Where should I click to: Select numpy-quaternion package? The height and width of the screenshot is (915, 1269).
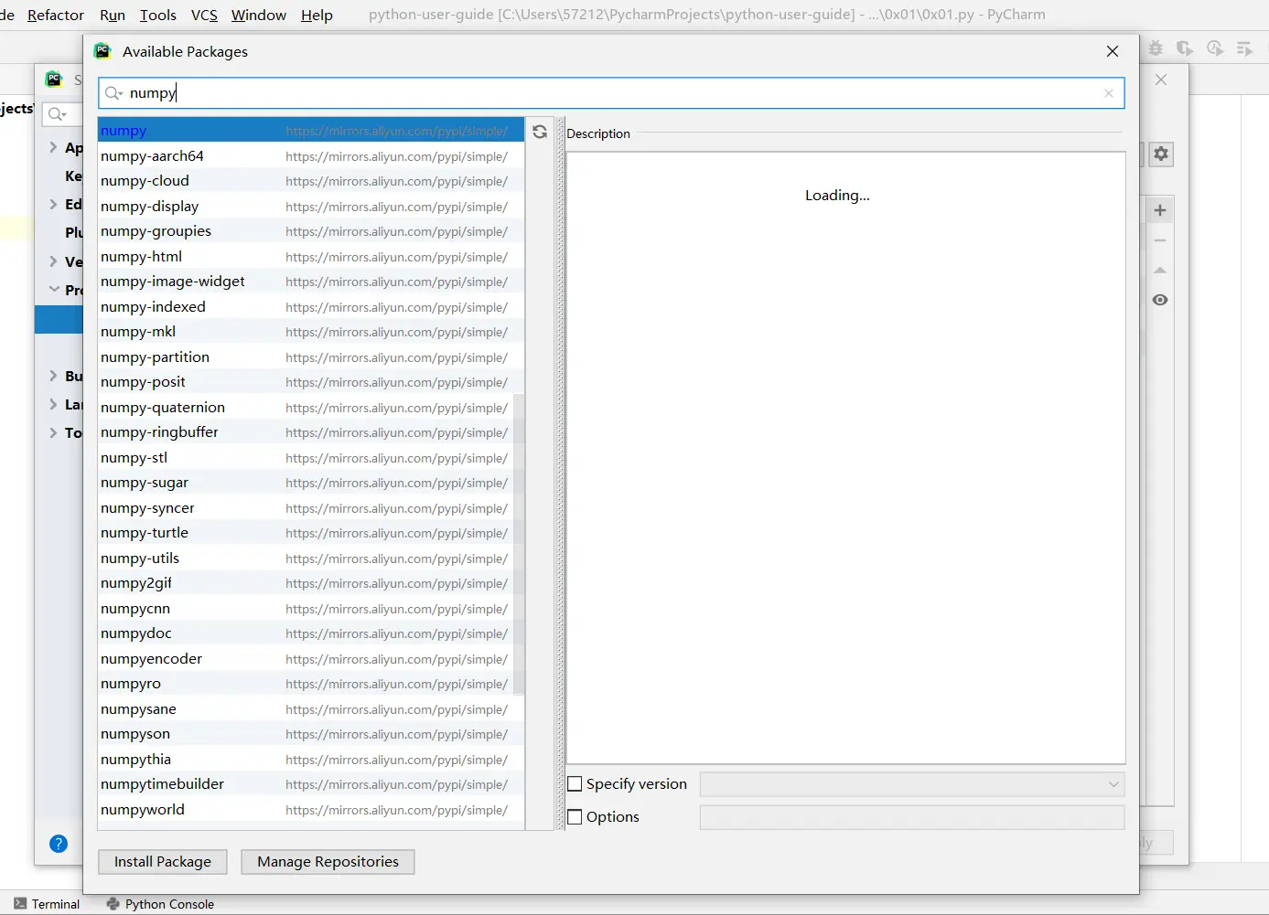click(x=311, y=408)
